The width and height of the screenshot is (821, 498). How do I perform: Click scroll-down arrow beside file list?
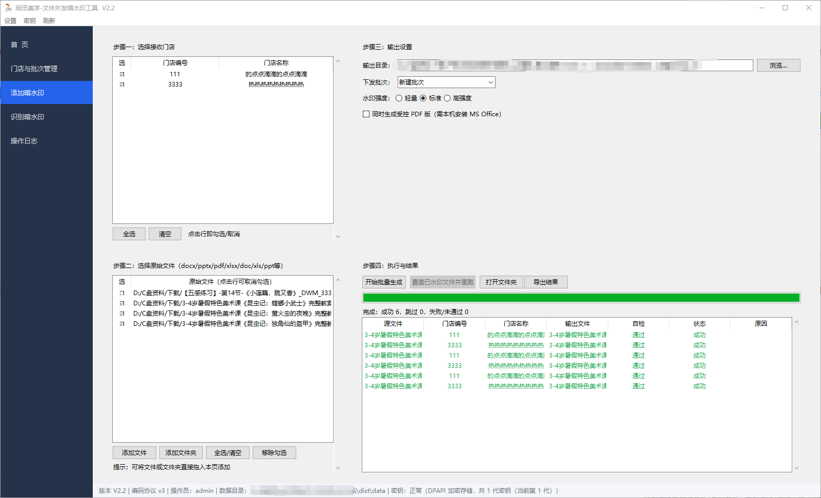tap(338, 468)
